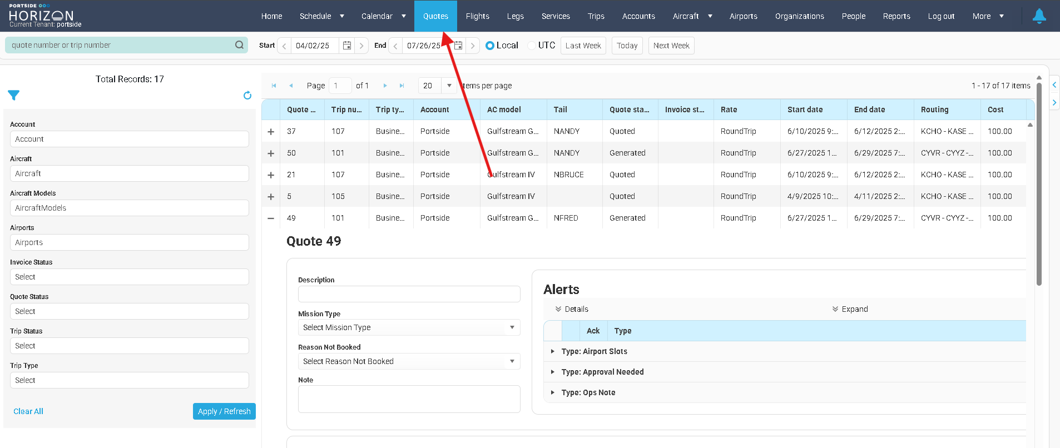The width and height of the screenshot is (1060, 448).
Task: Select the Local time radio button
Action: tap(490, 46)
